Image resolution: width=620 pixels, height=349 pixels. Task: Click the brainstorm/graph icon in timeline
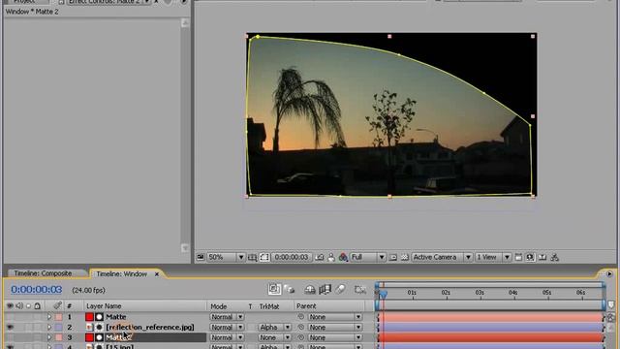tap(359, 290)
